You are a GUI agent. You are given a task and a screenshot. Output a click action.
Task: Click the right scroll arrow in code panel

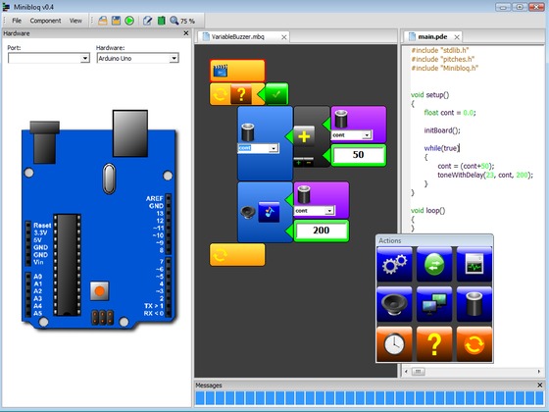tap(539, 372)
